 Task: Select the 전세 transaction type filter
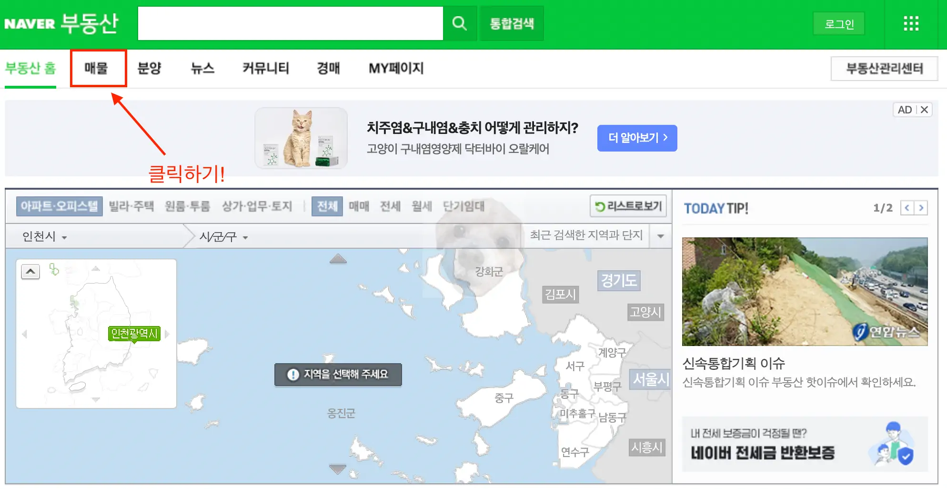click(x=390, y=206)
